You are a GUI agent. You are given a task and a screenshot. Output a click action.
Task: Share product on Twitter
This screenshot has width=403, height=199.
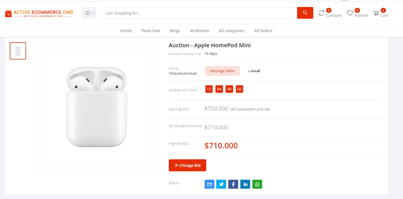click(221, 184)
